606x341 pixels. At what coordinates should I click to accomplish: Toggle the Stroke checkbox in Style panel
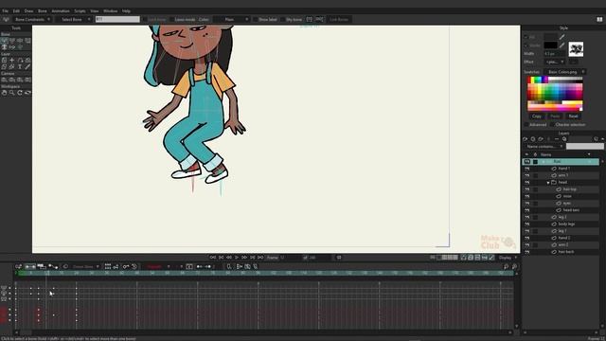[526, 45]
